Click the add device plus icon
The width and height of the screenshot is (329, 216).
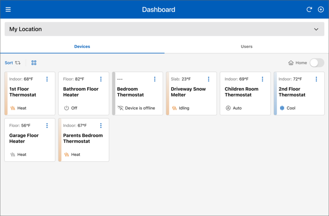click(321, 9)
